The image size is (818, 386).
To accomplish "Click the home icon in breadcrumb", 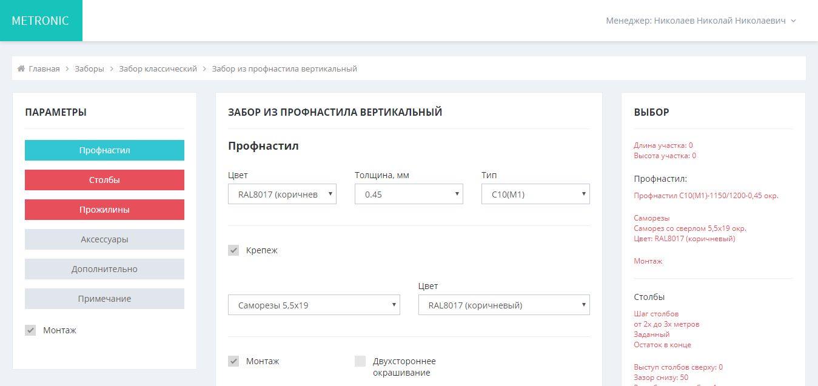I will click(21, 68).
